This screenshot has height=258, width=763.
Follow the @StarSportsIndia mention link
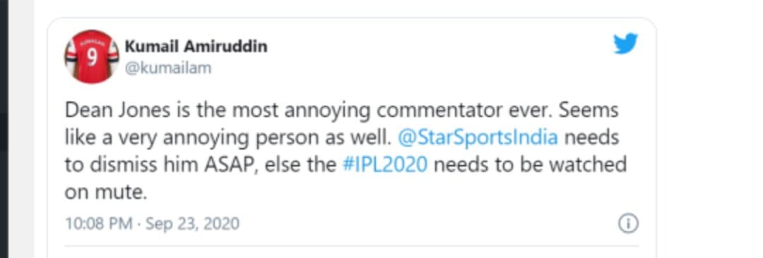point(478,138)
